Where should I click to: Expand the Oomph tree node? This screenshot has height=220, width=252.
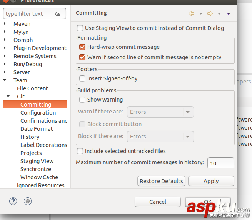pos(5,40)
